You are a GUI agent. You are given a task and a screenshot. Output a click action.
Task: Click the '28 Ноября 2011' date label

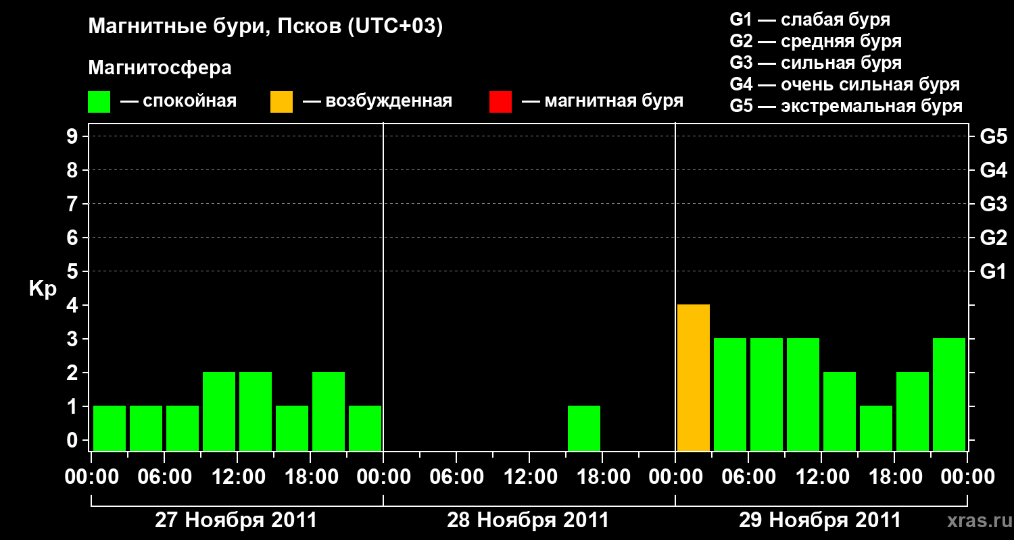[x=528, y=520]
